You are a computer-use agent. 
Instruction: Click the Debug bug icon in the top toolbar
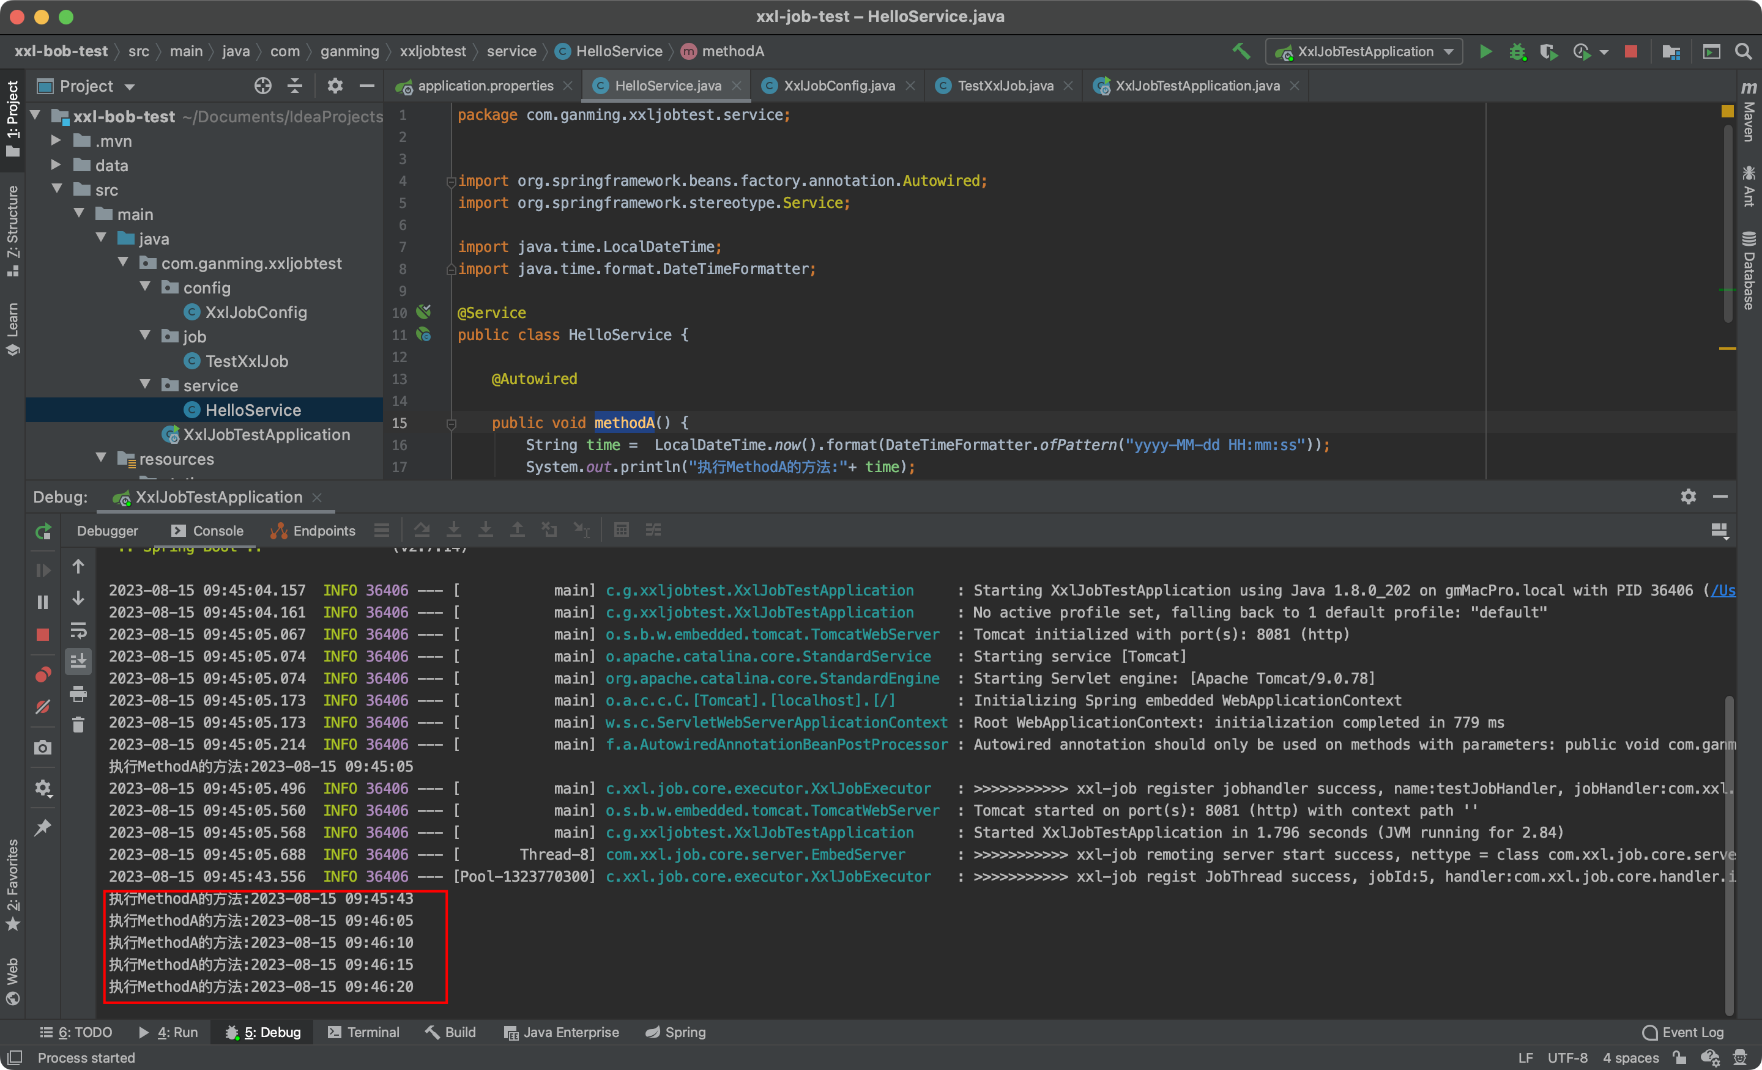coord(1517,51)
